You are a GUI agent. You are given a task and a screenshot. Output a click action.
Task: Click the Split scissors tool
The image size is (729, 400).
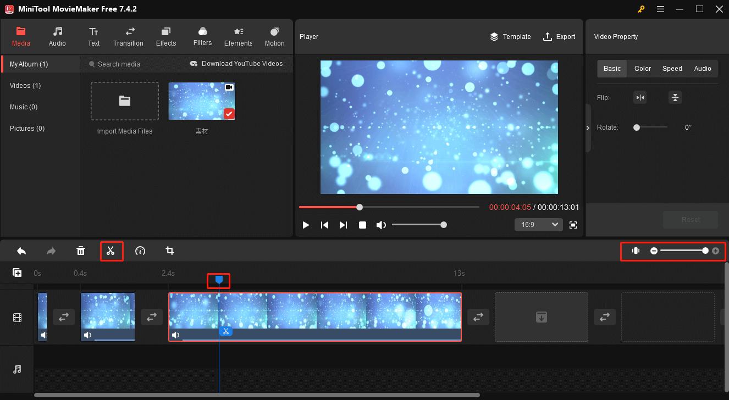tap(111, 251)
